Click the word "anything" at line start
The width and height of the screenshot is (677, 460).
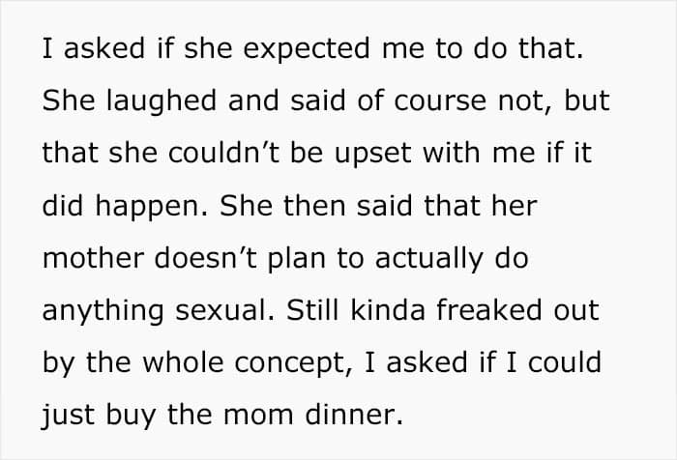[x=103, y=311]
